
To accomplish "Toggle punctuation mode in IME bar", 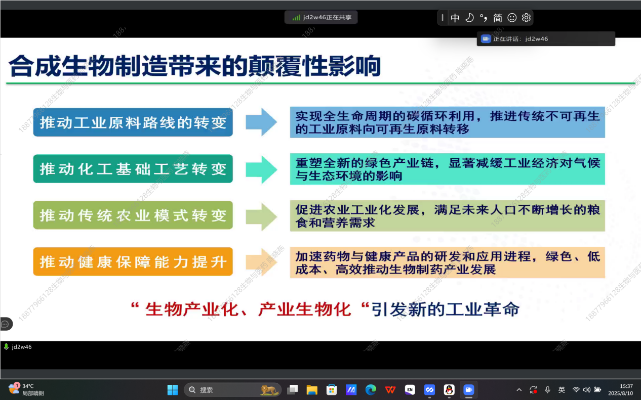I will click(x=484, y=18).
